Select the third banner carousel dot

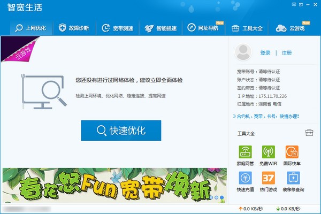tap(221, 197)
